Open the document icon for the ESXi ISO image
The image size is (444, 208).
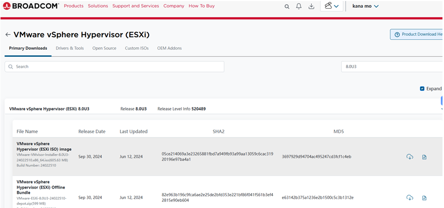click(x=424, y=157)
